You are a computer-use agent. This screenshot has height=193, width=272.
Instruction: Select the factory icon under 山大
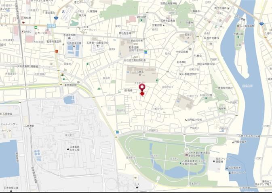click(x=137, y=187)
